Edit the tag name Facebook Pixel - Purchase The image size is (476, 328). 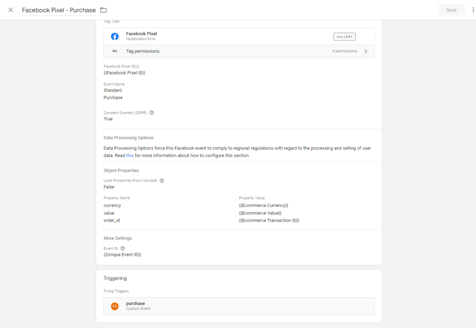click(x=59, y=10)
